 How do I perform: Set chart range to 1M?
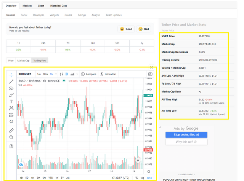point(32,178)
